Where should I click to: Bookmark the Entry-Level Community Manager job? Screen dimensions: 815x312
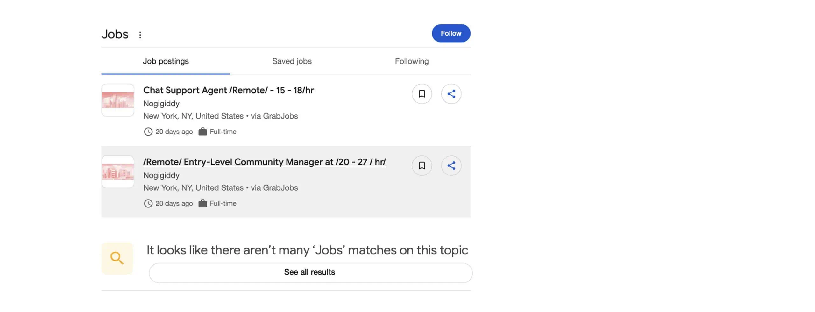(422, 166)
